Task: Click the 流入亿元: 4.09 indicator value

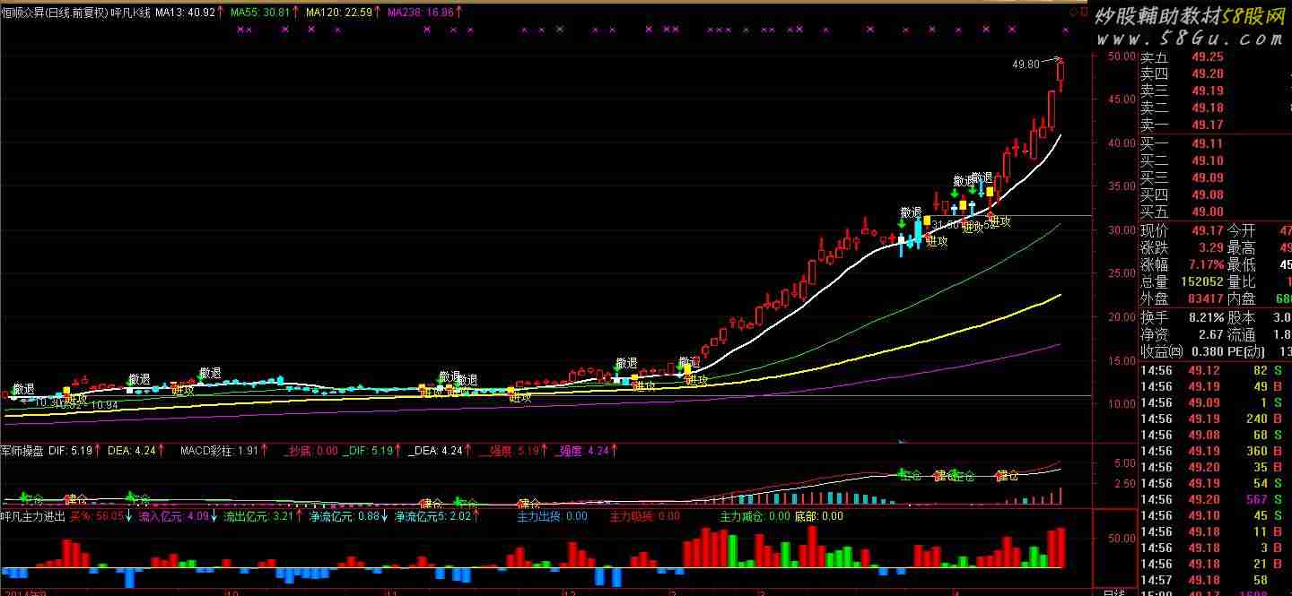Action: pos(173,516)
